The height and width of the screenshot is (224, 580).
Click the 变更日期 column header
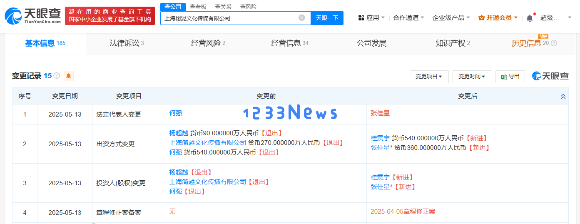tap(65, 96)
